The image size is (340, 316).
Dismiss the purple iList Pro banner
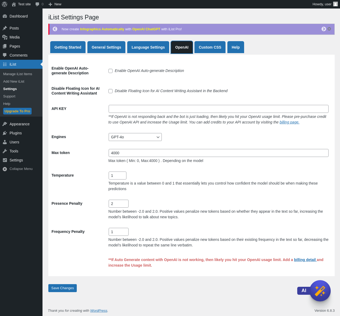[329, 29]
